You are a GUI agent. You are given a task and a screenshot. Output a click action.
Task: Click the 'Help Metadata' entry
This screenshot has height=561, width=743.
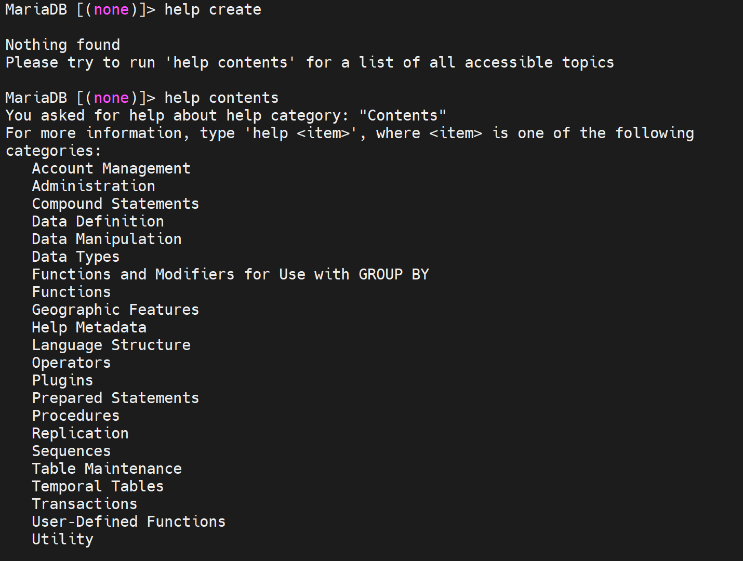click(x=89, y=327)
